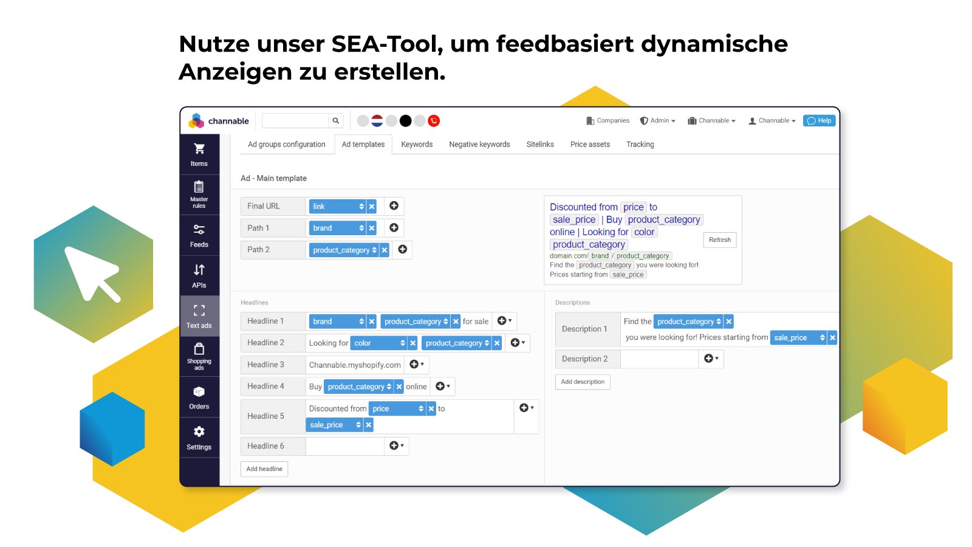Remove brand field from Headline 1
972x547 pixels.
(372, 322)
